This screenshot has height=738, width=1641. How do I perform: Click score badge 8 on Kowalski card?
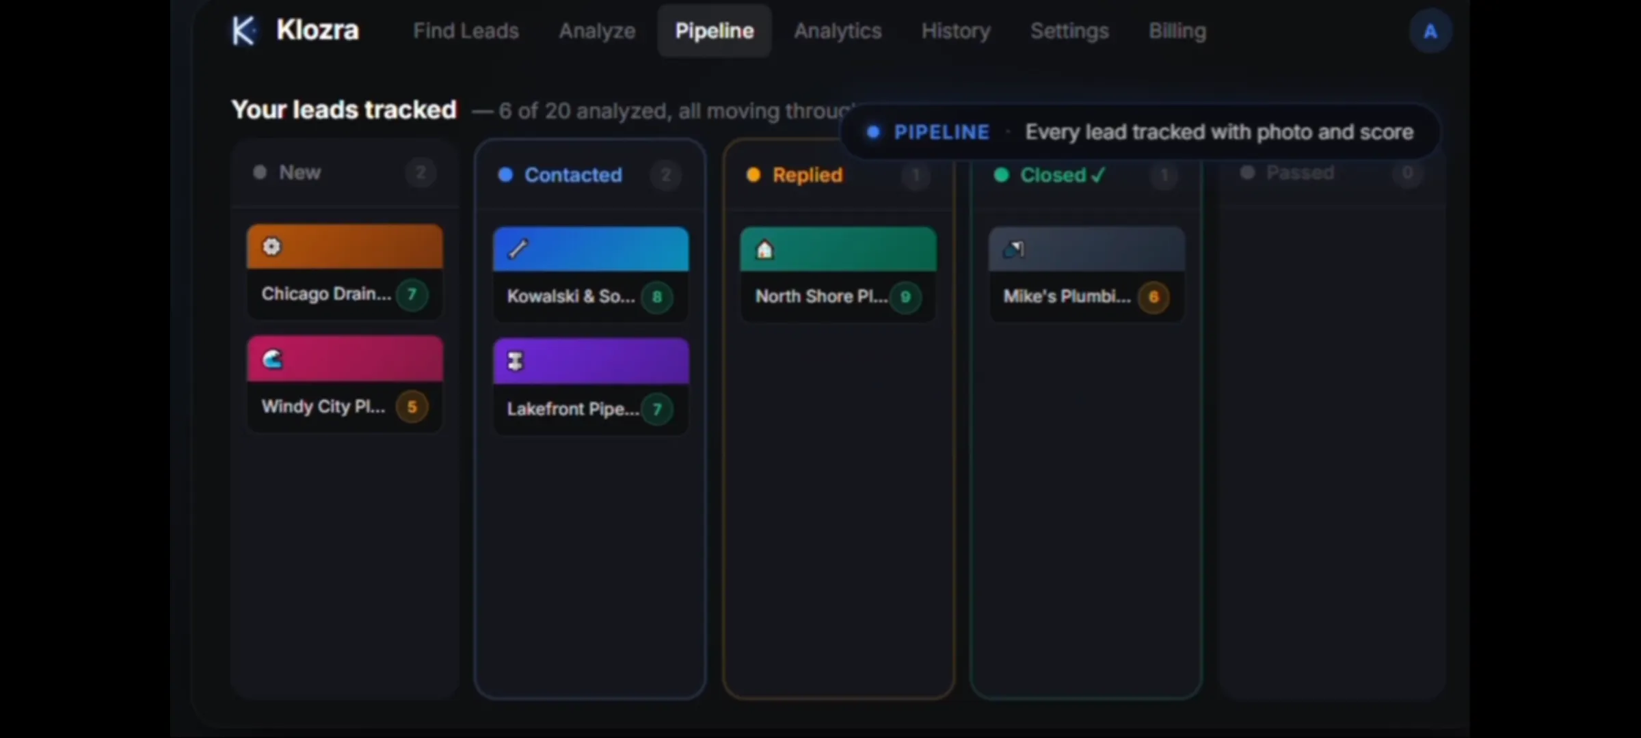coord(657,297)
